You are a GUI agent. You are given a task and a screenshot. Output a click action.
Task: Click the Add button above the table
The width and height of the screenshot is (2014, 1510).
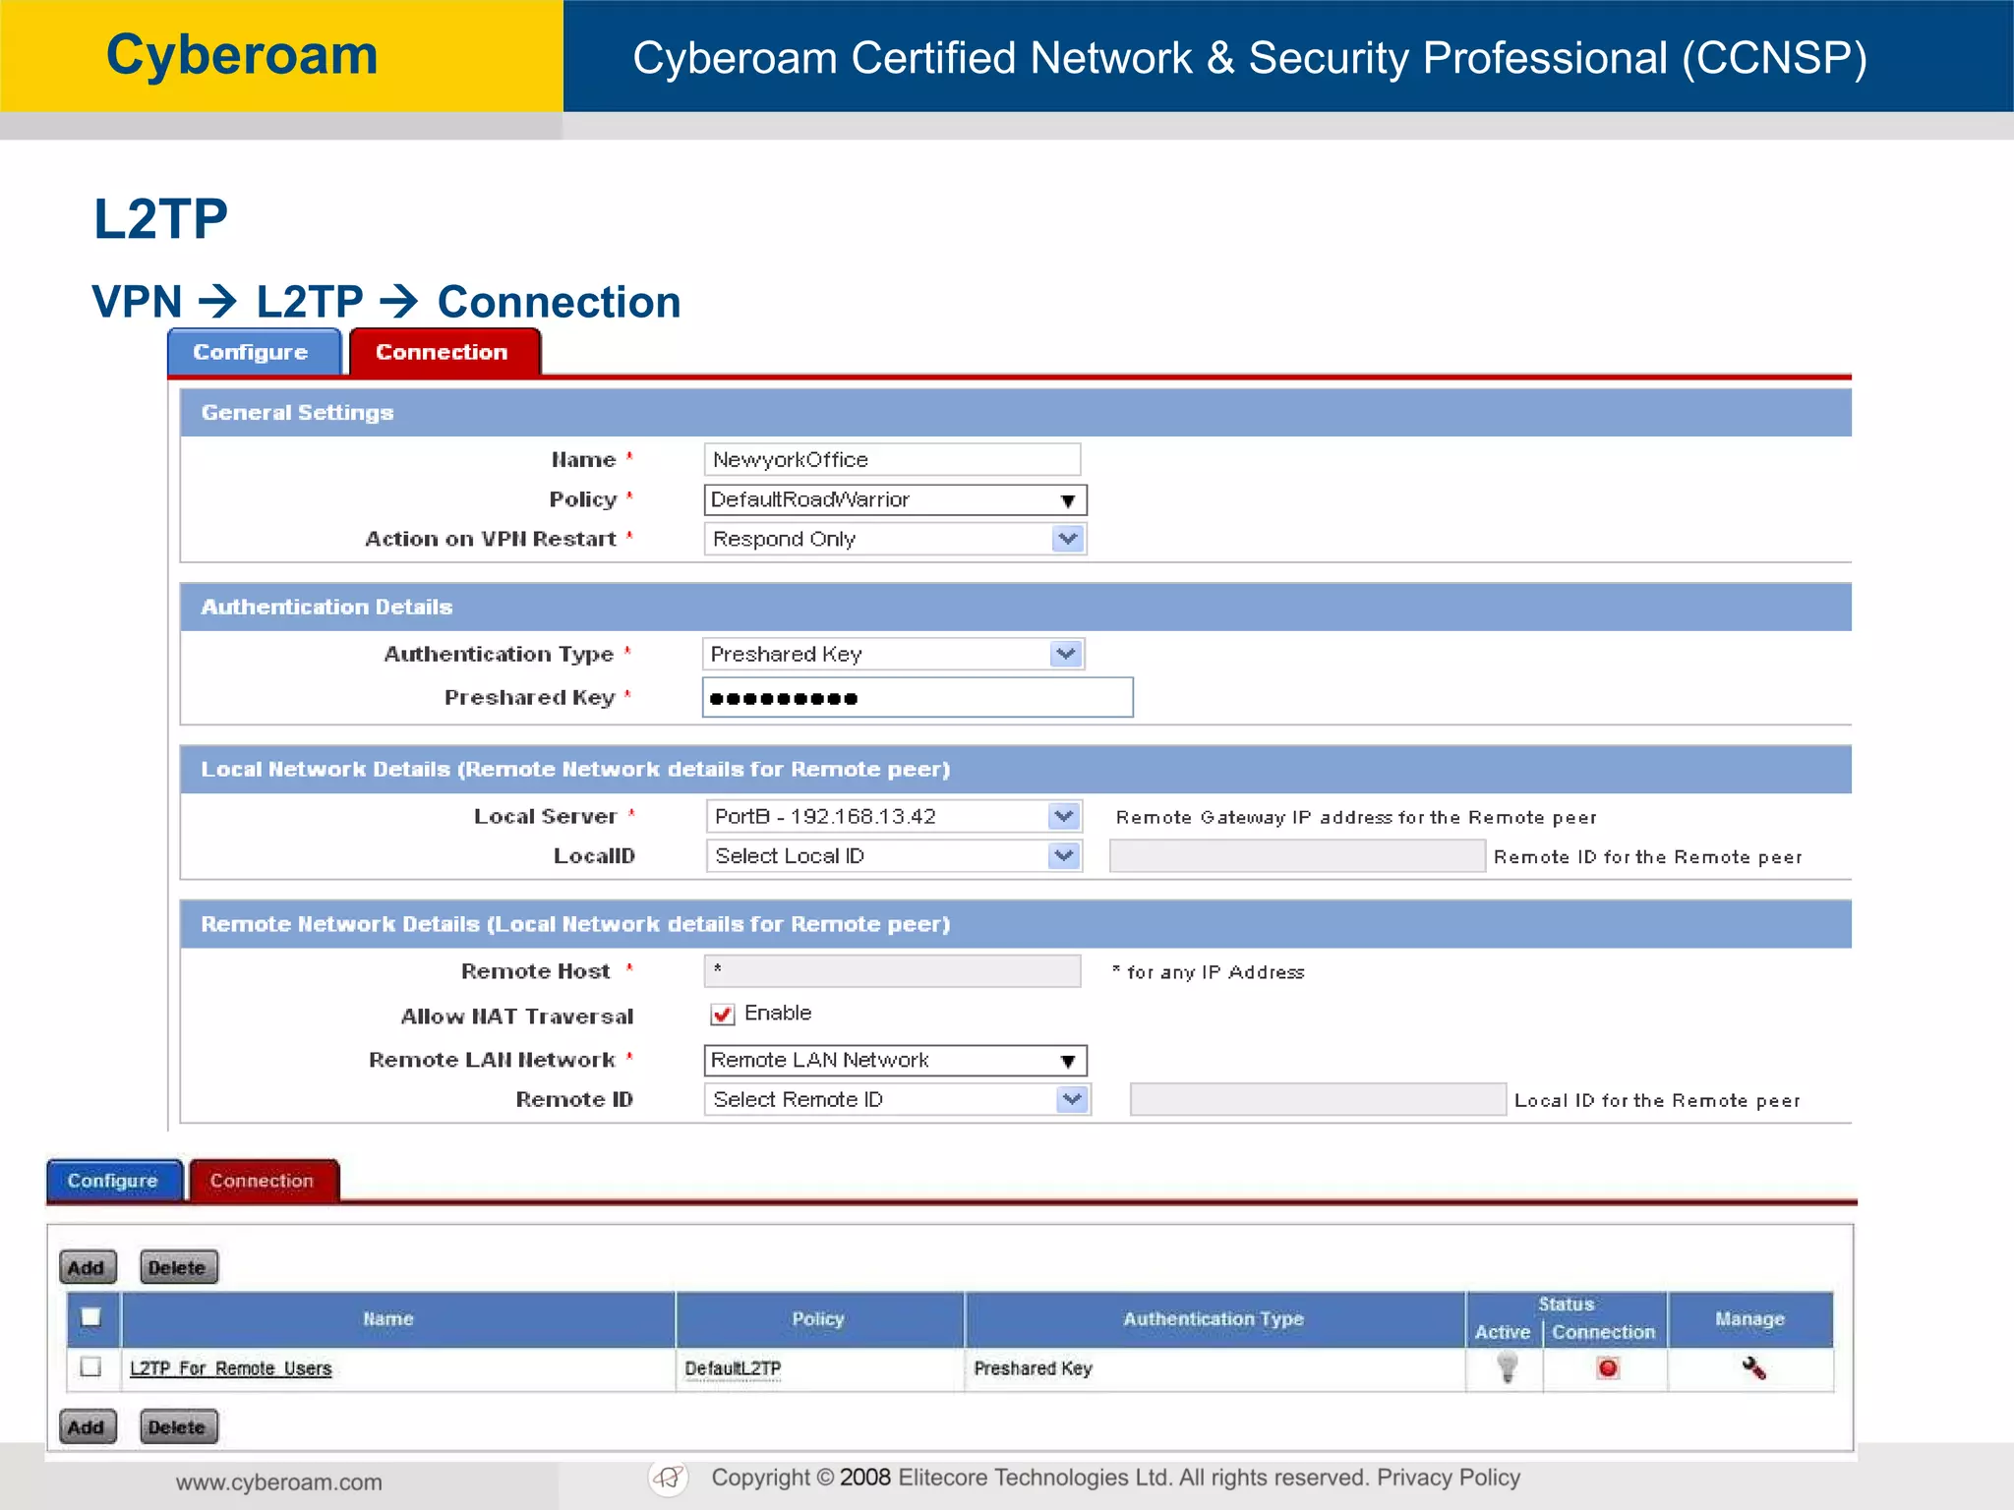(x=88, y=1267)
